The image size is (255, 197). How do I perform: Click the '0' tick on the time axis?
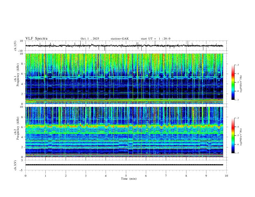pyautogui.click(x=25, y=176)
